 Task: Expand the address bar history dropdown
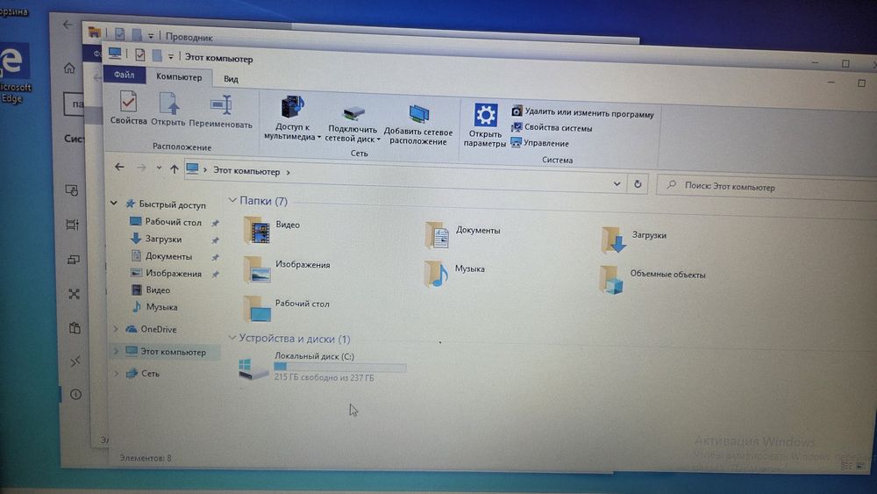[617, 183]
